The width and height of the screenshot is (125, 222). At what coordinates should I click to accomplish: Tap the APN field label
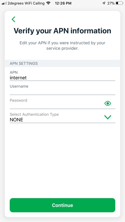coord(14,72)
